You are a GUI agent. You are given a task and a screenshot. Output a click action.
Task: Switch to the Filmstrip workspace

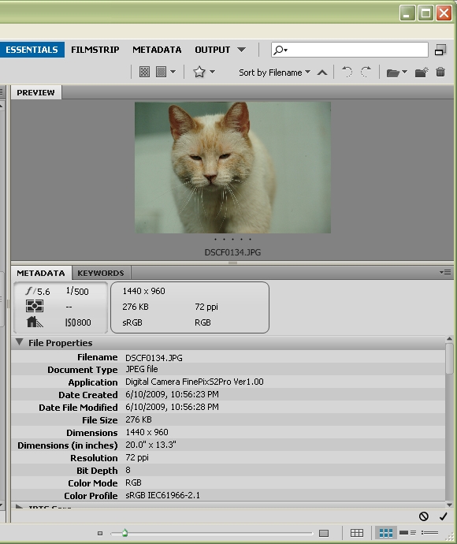(95, 50)
